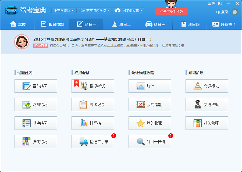Open 交通标志 traffic cone icon
Image resolution: width=242 pixels, height=172 pixels.
click(x=198, y=86)
